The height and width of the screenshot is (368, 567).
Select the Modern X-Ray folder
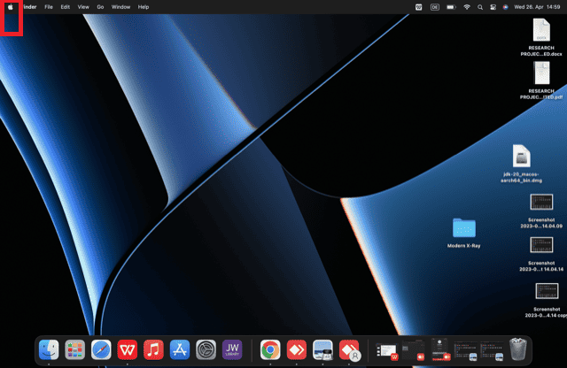point(463,228)
